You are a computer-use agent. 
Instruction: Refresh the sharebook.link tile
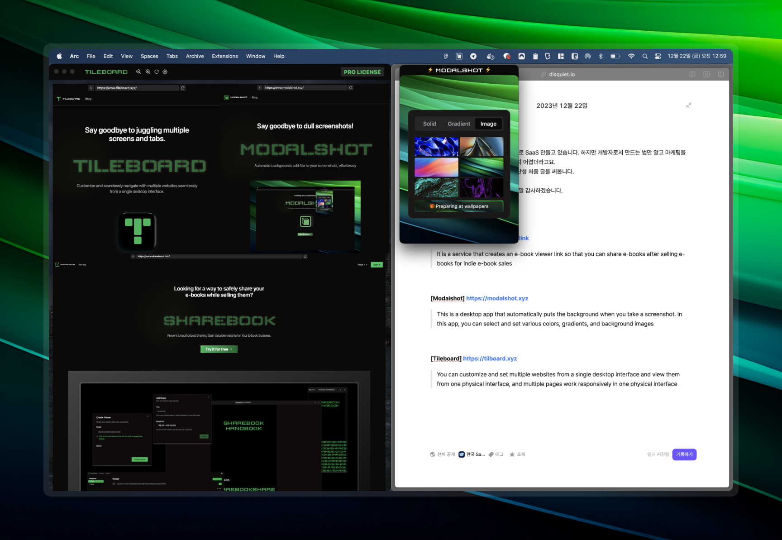(x=305, y=256)
